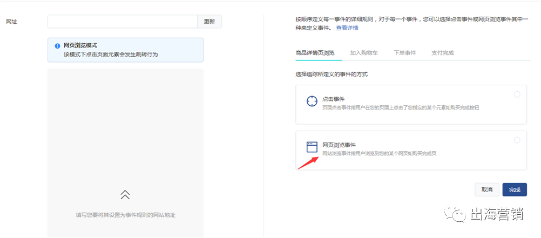This screenshot has width=541, height=238.
Task: Switch to the 商品详情页浏览 tab
Action: [315, 53]
